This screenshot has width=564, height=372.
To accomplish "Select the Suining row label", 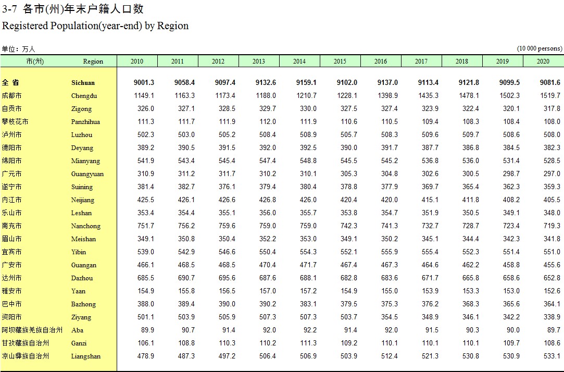I will tap(82, 187).
